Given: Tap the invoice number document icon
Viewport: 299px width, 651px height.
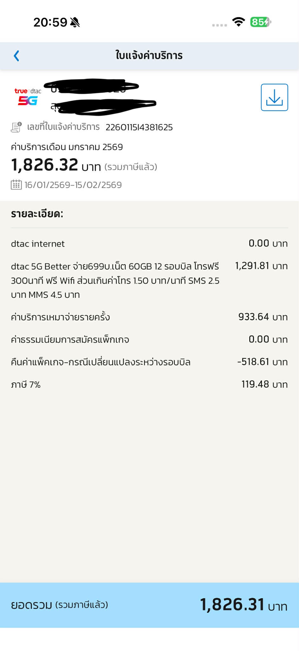Looking at the screenshot, I should [16, 127].
